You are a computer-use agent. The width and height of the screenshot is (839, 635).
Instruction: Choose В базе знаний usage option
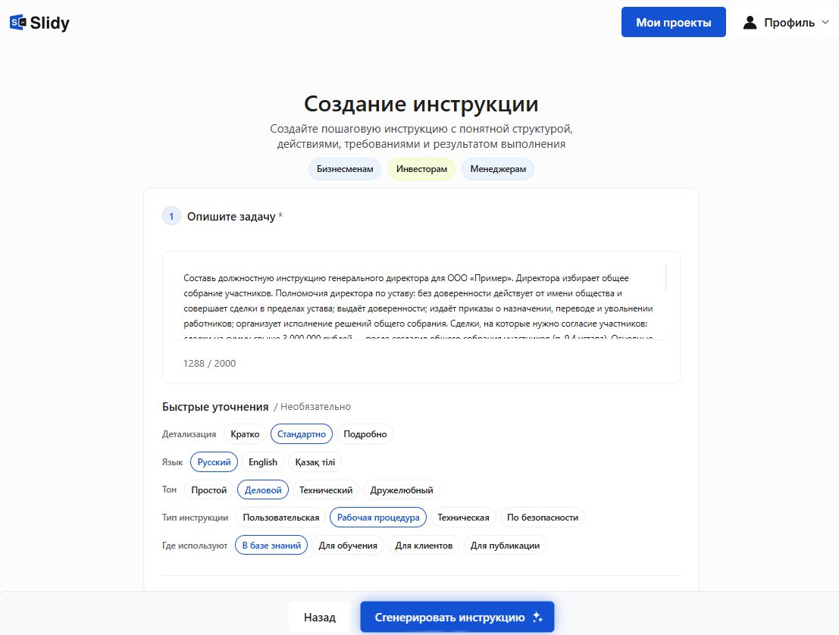coord(271,545)
